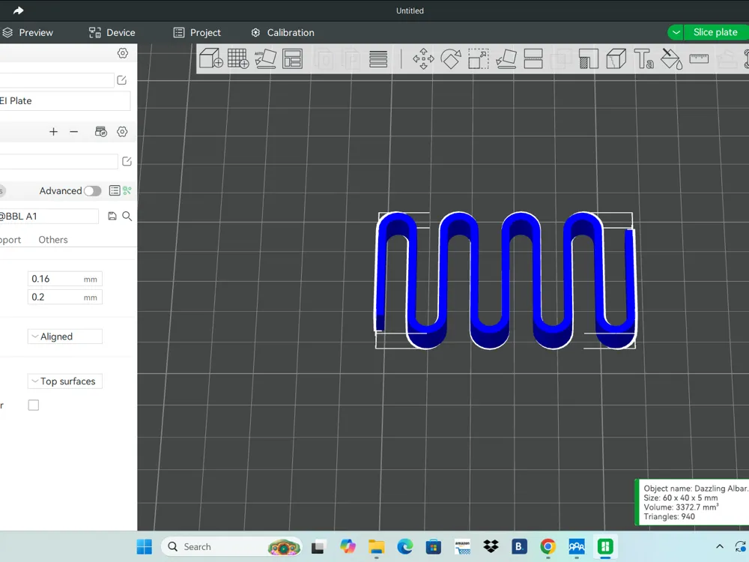The image size is (749, 562).
Task: Click the share arrow in title bar
Action: [18, 10]
